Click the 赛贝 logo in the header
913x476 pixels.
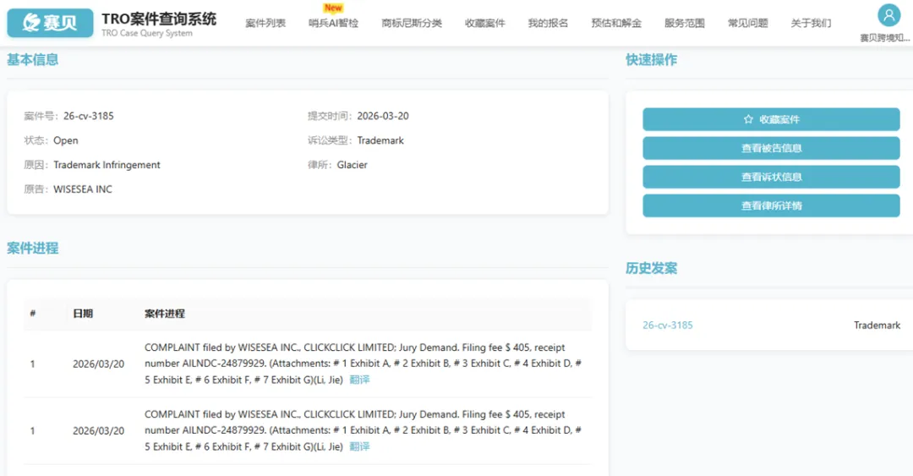coord(50,23)
